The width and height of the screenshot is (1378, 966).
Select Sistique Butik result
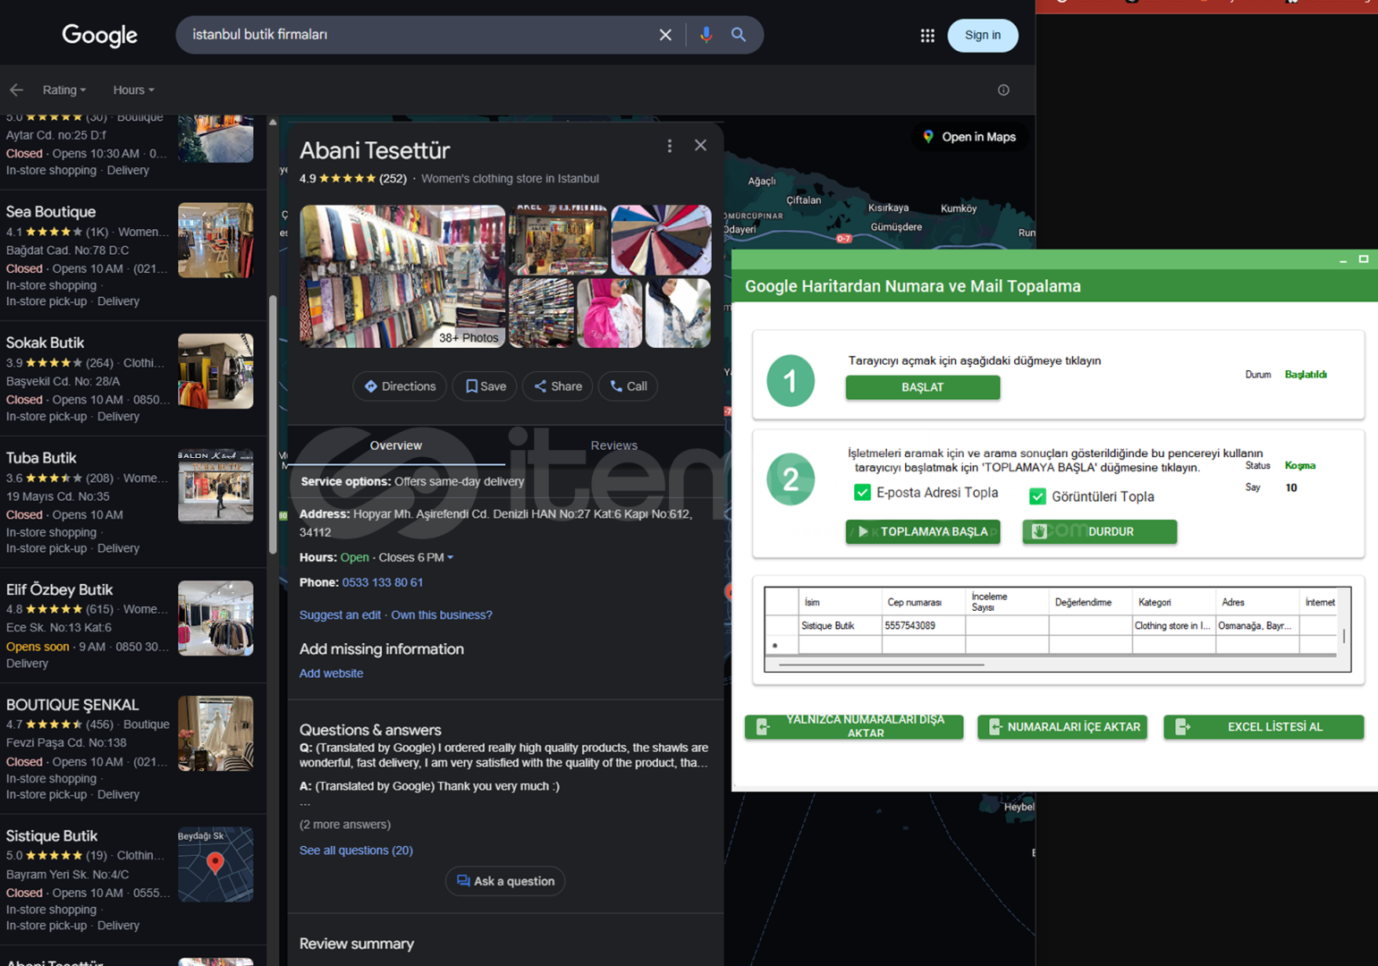coord(132,879)
